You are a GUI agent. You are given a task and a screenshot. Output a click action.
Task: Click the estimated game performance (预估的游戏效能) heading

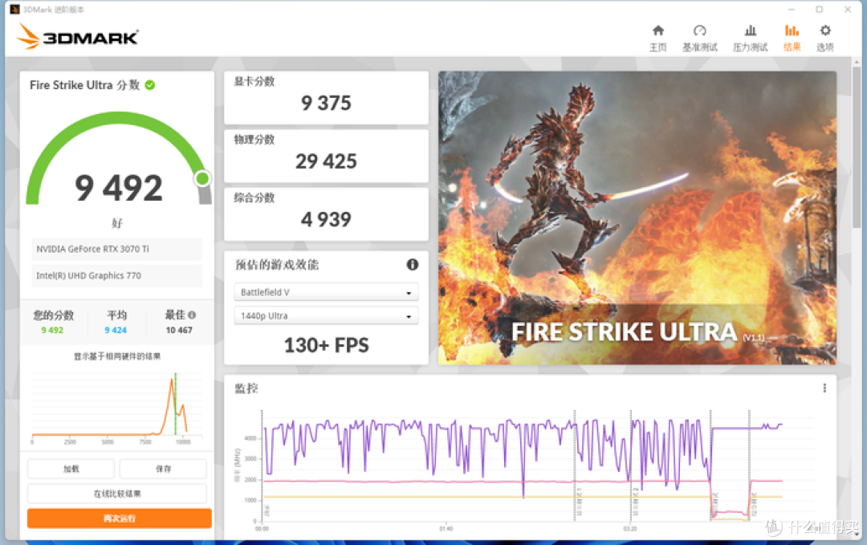[277, 265]
